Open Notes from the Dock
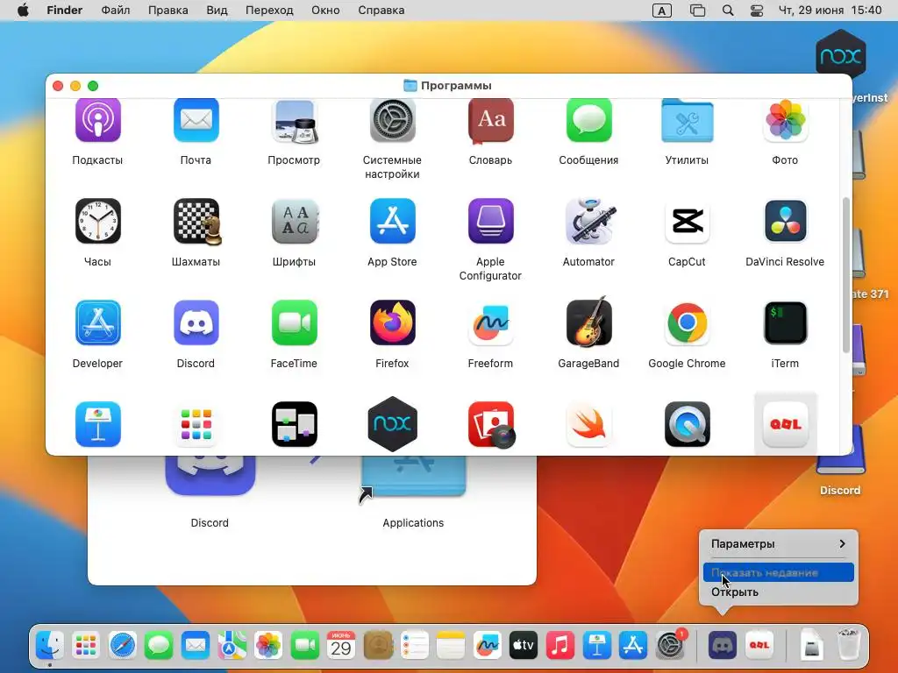Image resolution: width=898 pixels, height=673 pixels. [x=451, y=646]
